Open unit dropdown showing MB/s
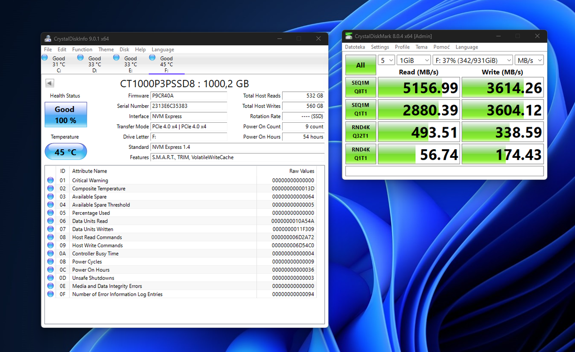This screenshot has height=352, width=575. click(x=529, y=60)
